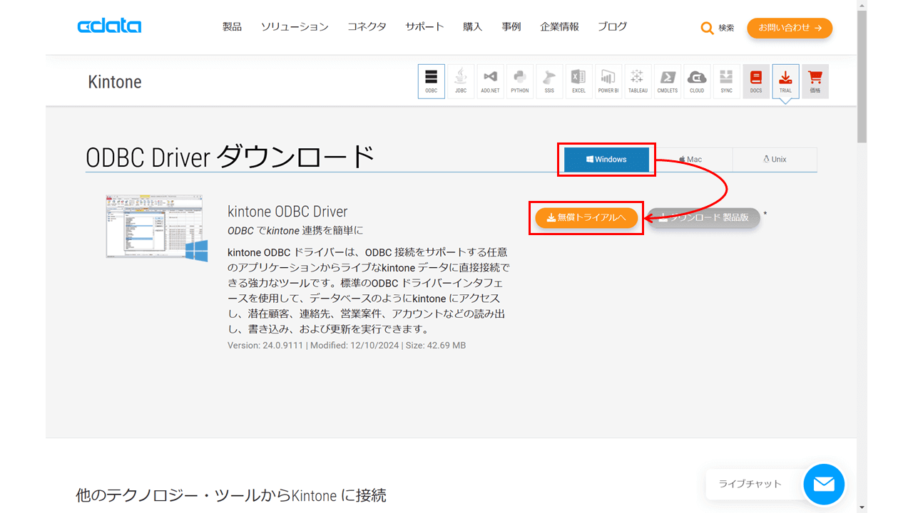Open the 製品 menu

pyautogui.click(x=232, y=27)
